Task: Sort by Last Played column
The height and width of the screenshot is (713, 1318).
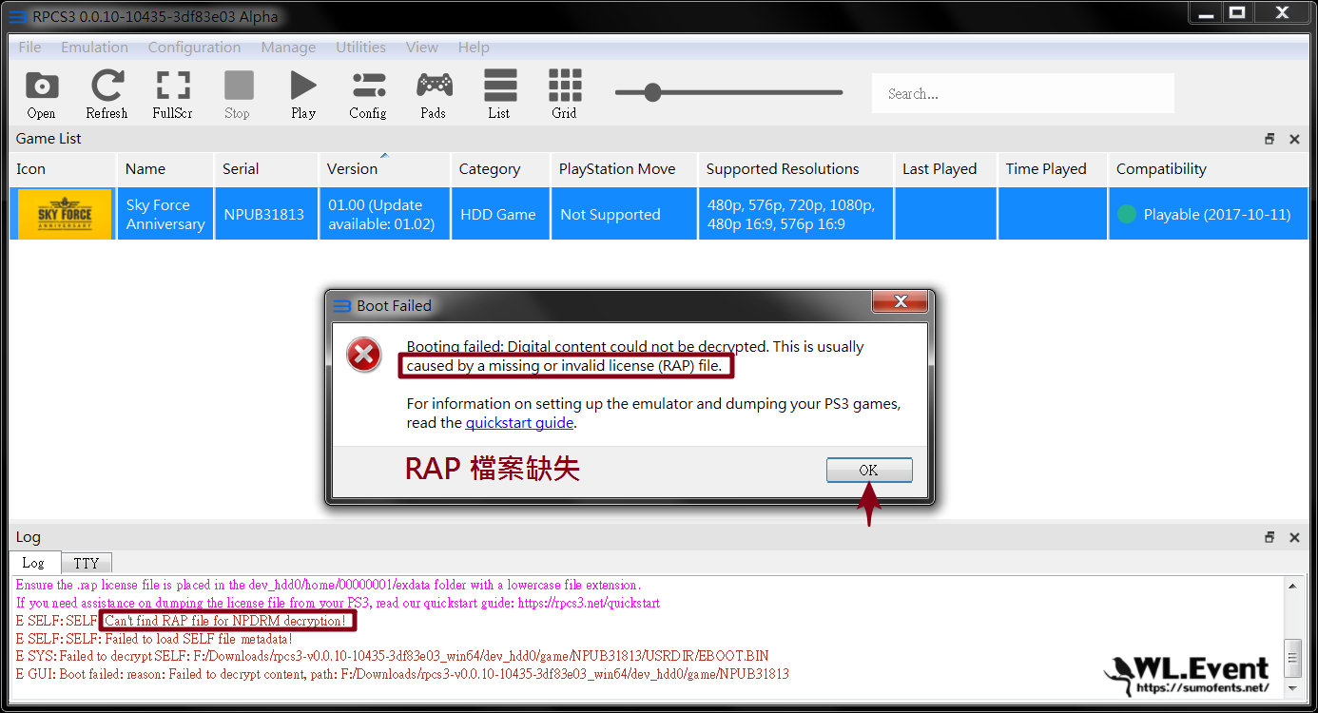Action: 945,169
